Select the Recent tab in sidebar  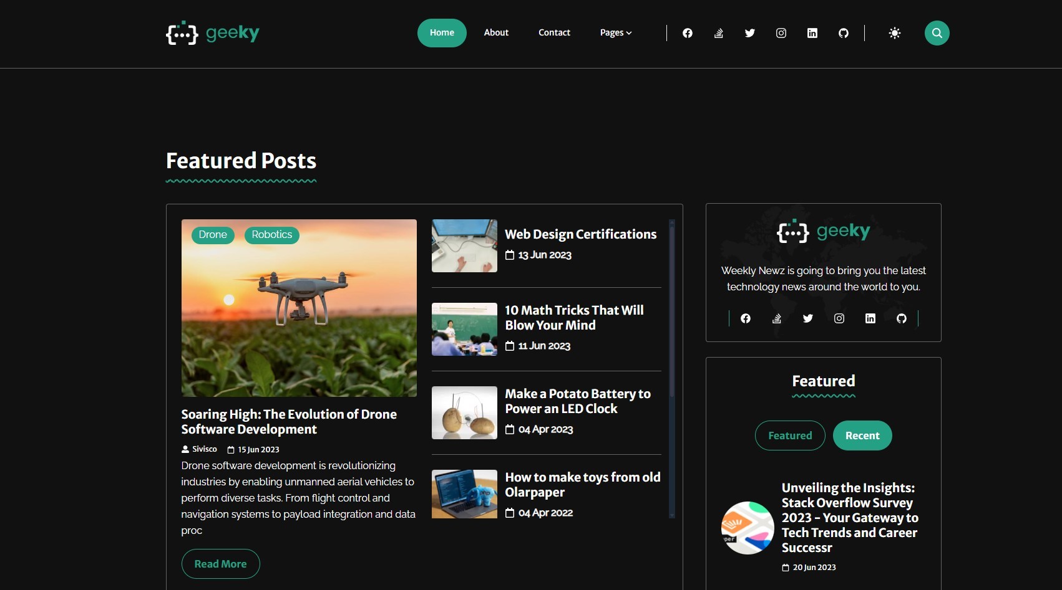(x=862, y=435)
